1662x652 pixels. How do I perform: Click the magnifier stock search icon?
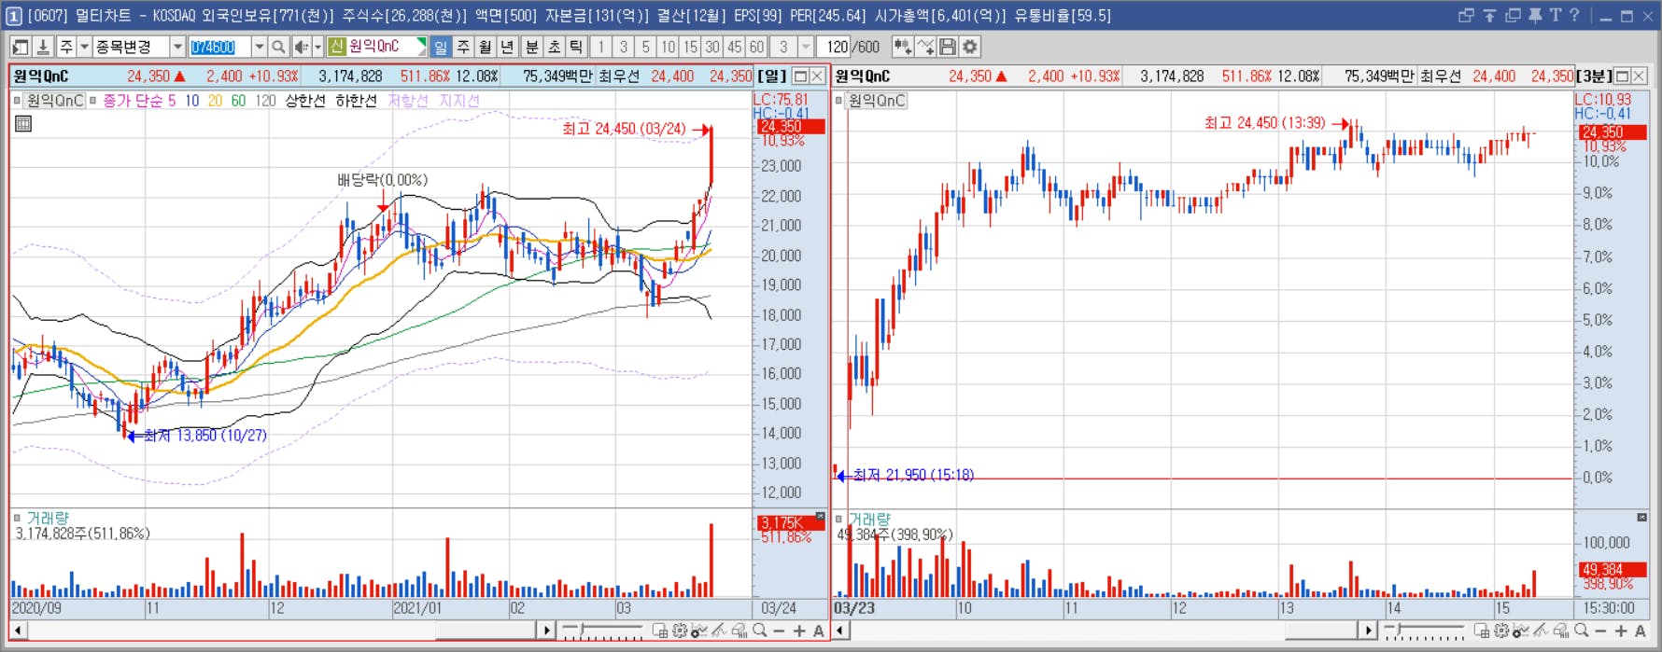pyautogui.click(x=278, y=47)
